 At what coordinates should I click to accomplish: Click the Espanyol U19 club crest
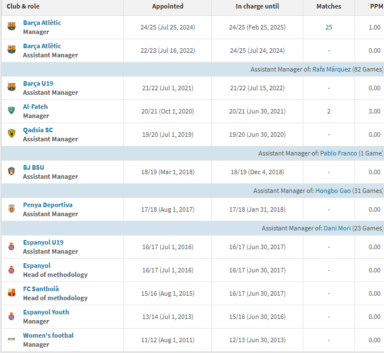[11, 246]
